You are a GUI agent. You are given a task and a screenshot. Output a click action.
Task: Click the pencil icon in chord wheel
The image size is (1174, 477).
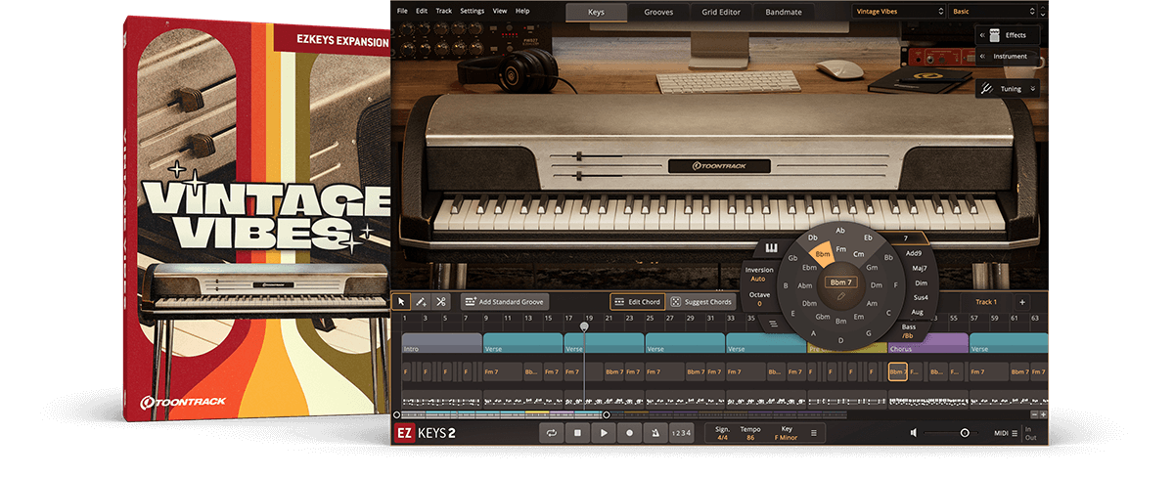(840, 294)
